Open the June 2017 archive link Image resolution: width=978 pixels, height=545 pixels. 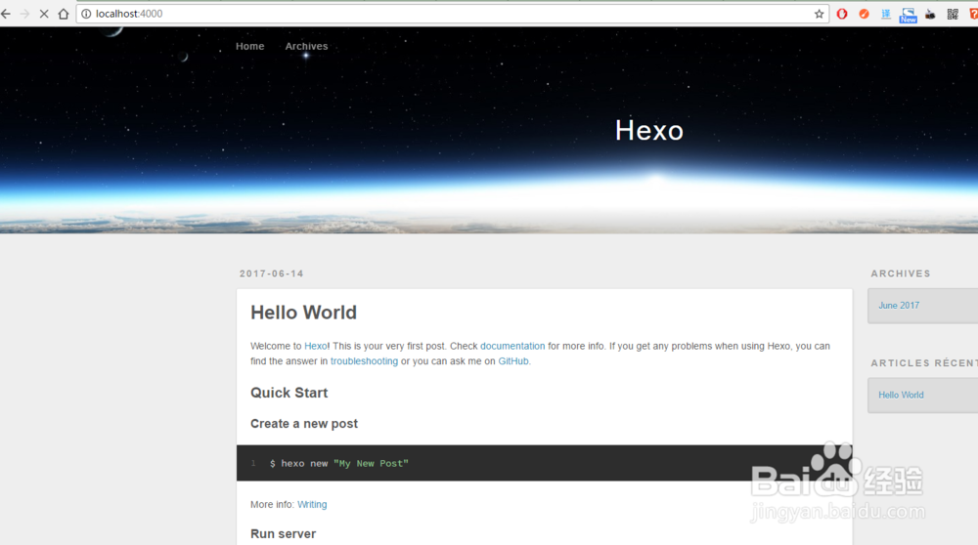[x=899, y=305]
